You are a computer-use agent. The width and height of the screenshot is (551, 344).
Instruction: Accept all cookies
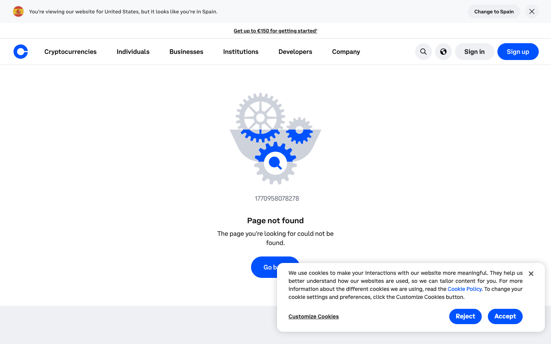505,316
